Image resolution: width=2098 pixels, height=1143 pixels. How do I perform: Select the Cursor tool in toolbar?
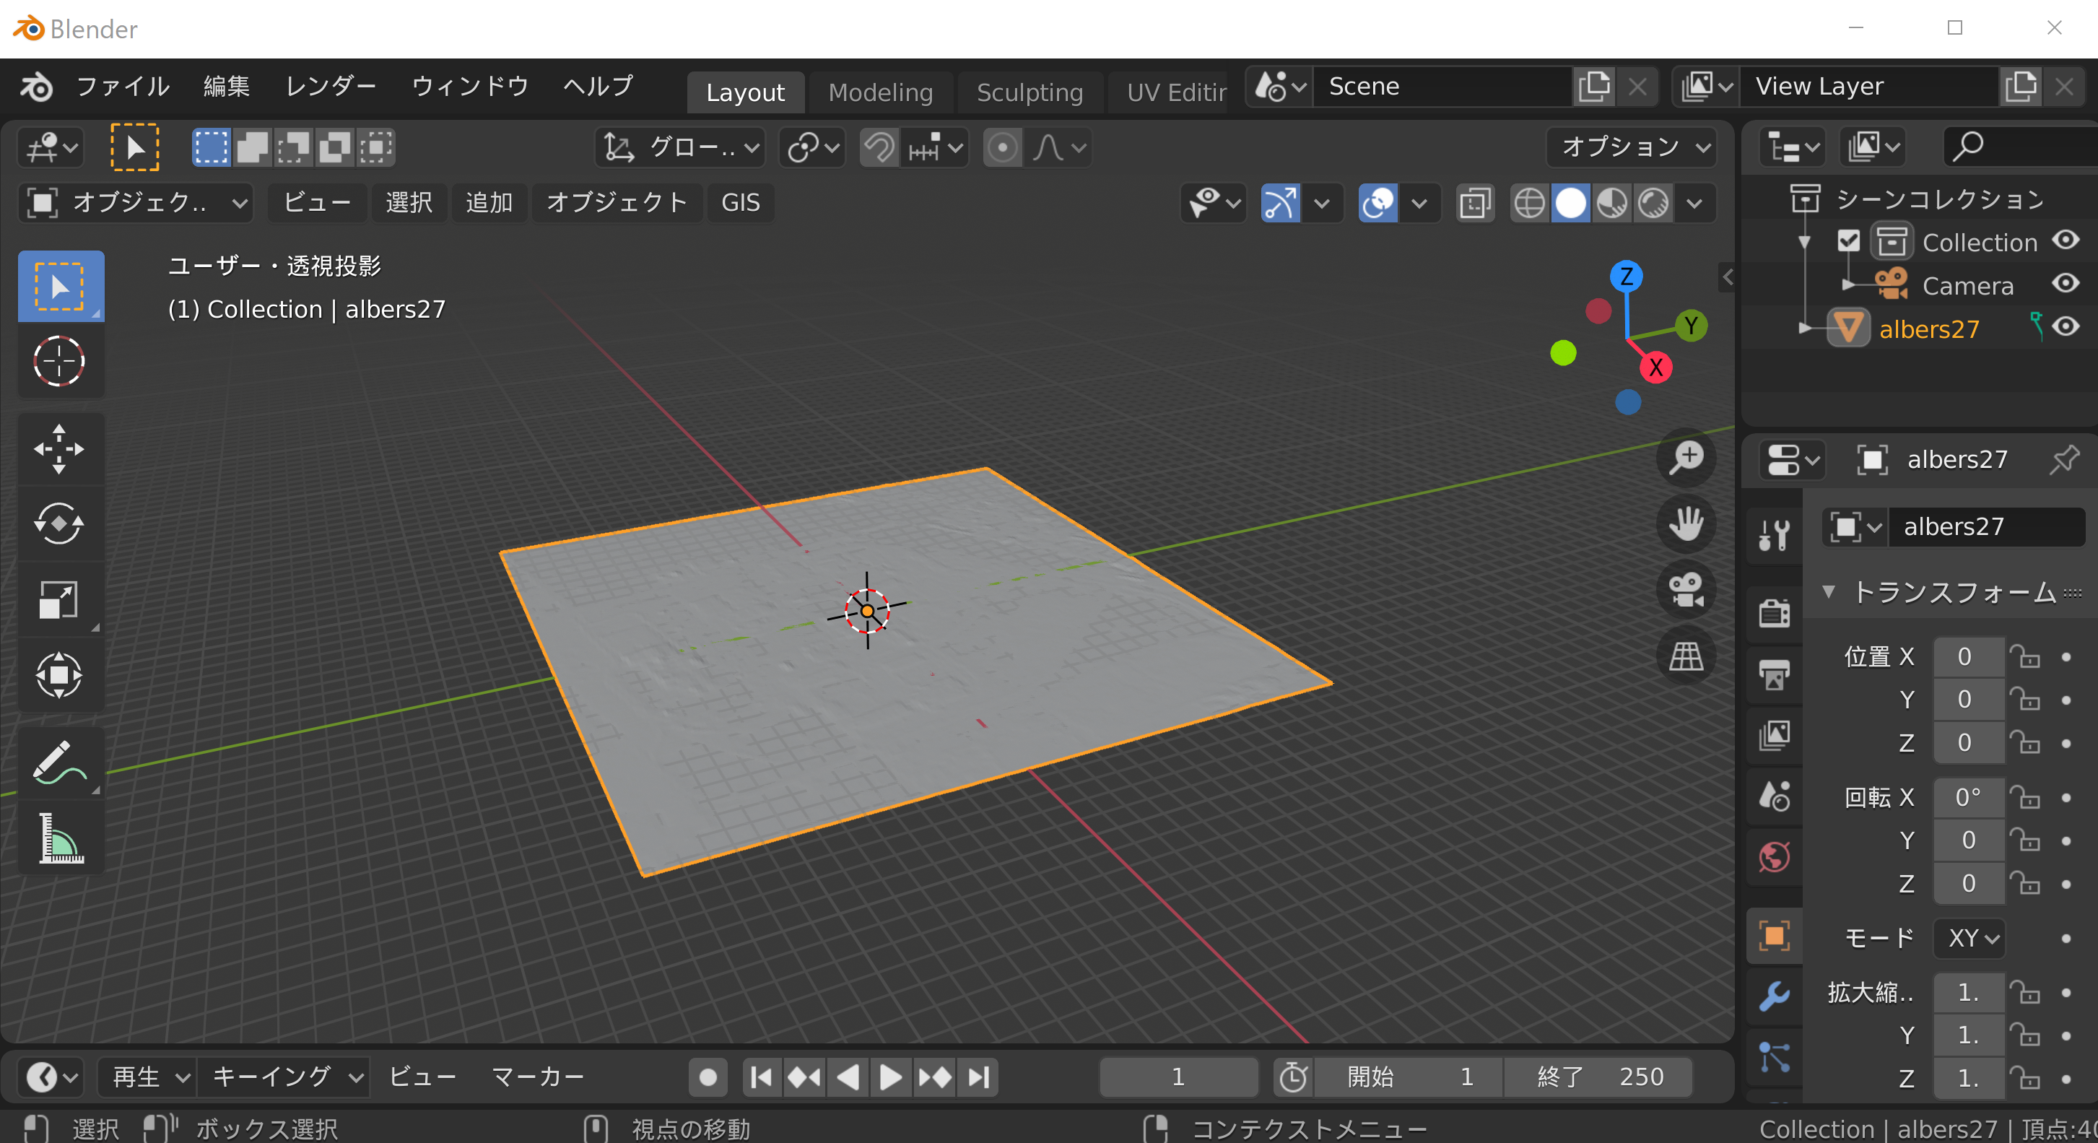tap(59, 361)
